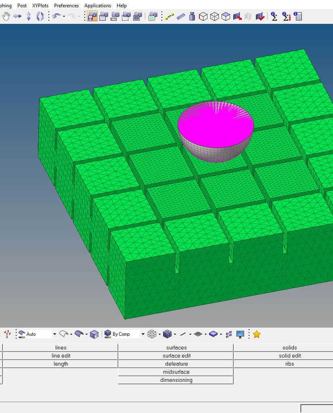The height and width of the screenshot is (413, 333).
Task: Expand the wireframe geometry options arrow
Action: pyautogui.click(x=71, y=334)
